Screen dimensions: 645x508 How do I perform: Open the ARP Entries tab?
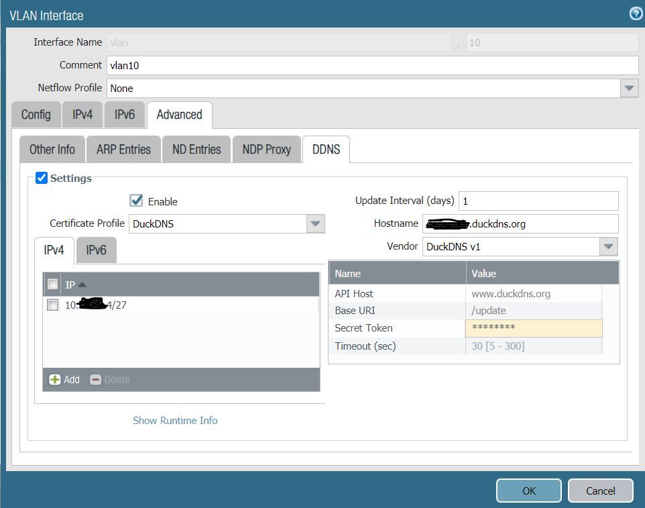[x=123, y=150]
